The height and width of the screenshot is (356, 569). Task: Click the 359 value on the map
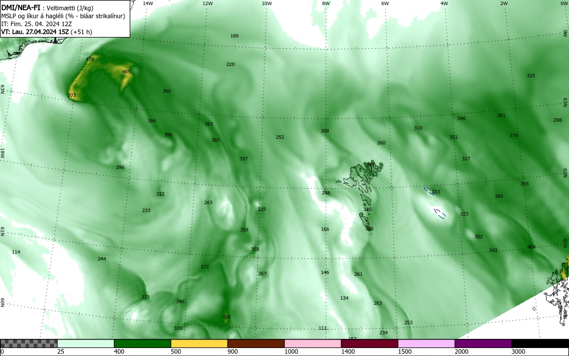244,230
